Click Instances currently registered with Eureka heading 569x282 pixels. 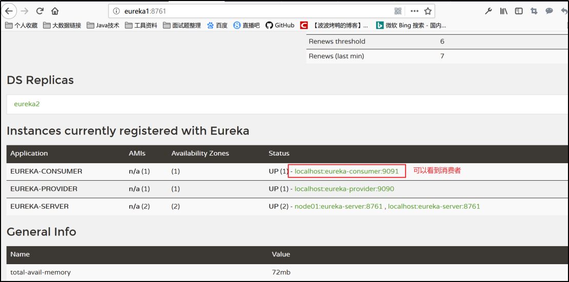tap(128, 131)
